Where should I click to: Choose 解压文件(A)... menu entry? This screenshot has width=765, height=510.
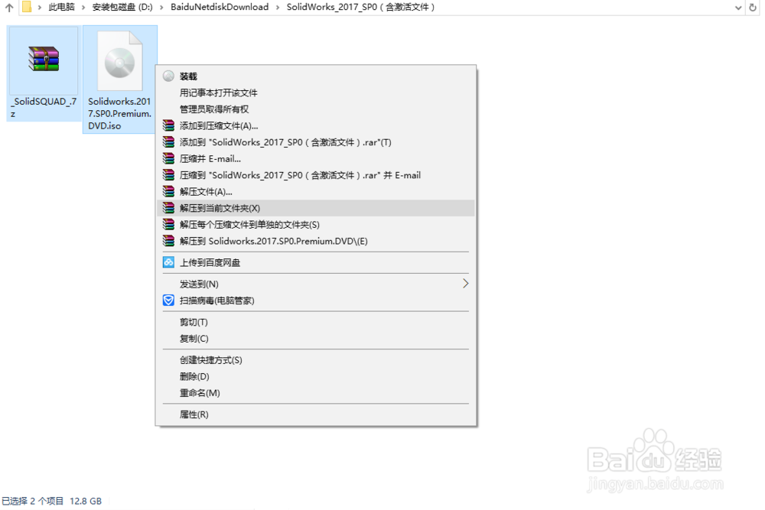pos(316,192)
